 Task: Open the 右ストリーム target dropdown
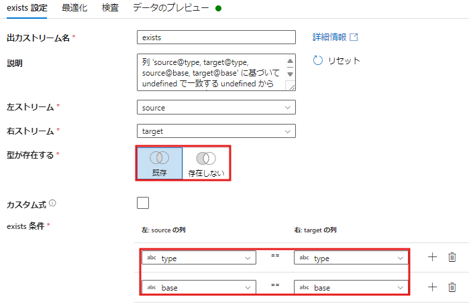[215, 131]
